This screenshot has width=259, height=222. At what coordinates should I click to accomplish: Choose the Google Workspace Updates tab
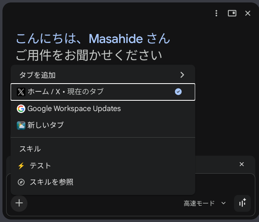(x=74, y=109)
